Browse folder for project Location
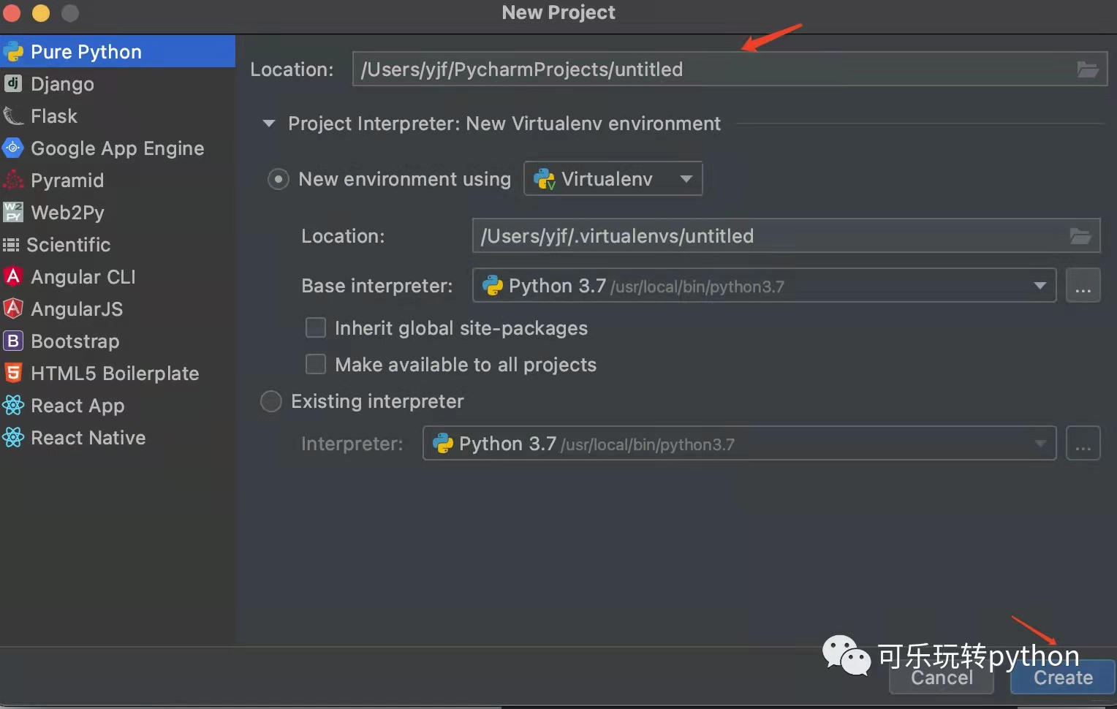 click(x=1088, y=69)
